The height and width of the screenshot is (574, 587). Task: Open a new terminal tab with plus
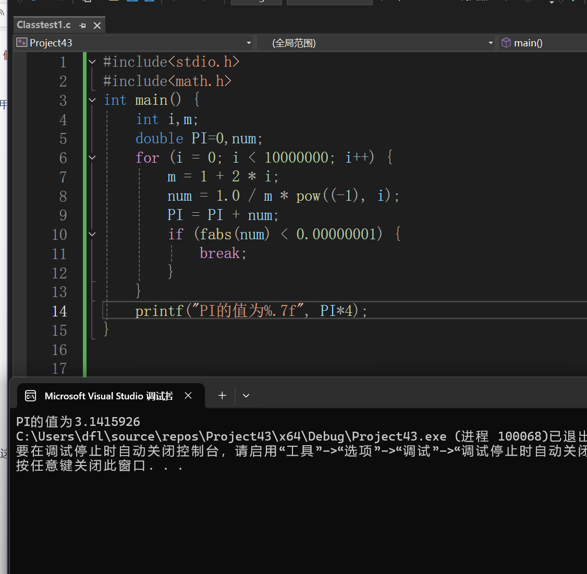(x=222, y=396)
